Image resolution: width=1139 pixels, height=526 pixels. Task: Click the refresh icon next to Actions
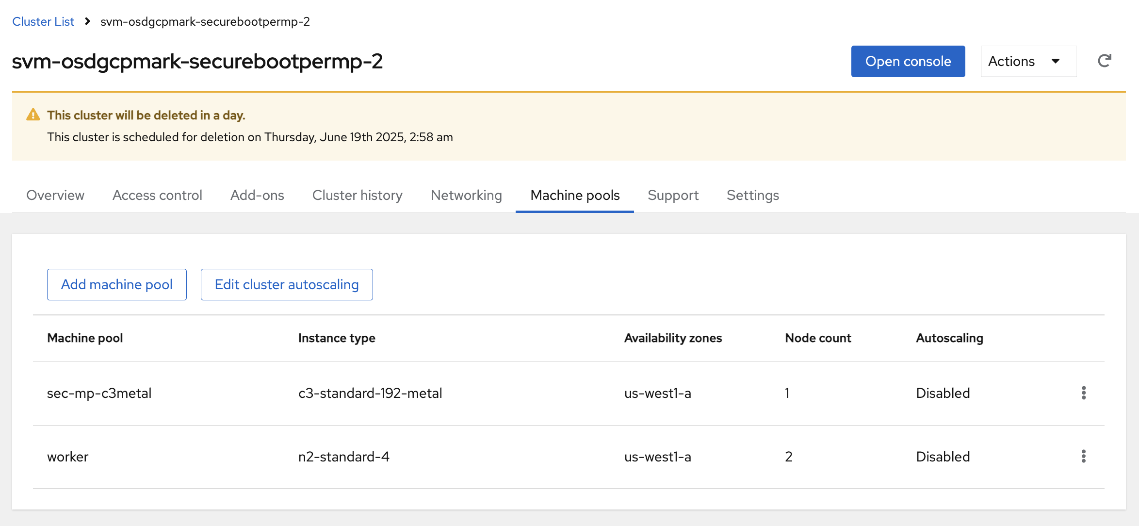(1105, 61)
